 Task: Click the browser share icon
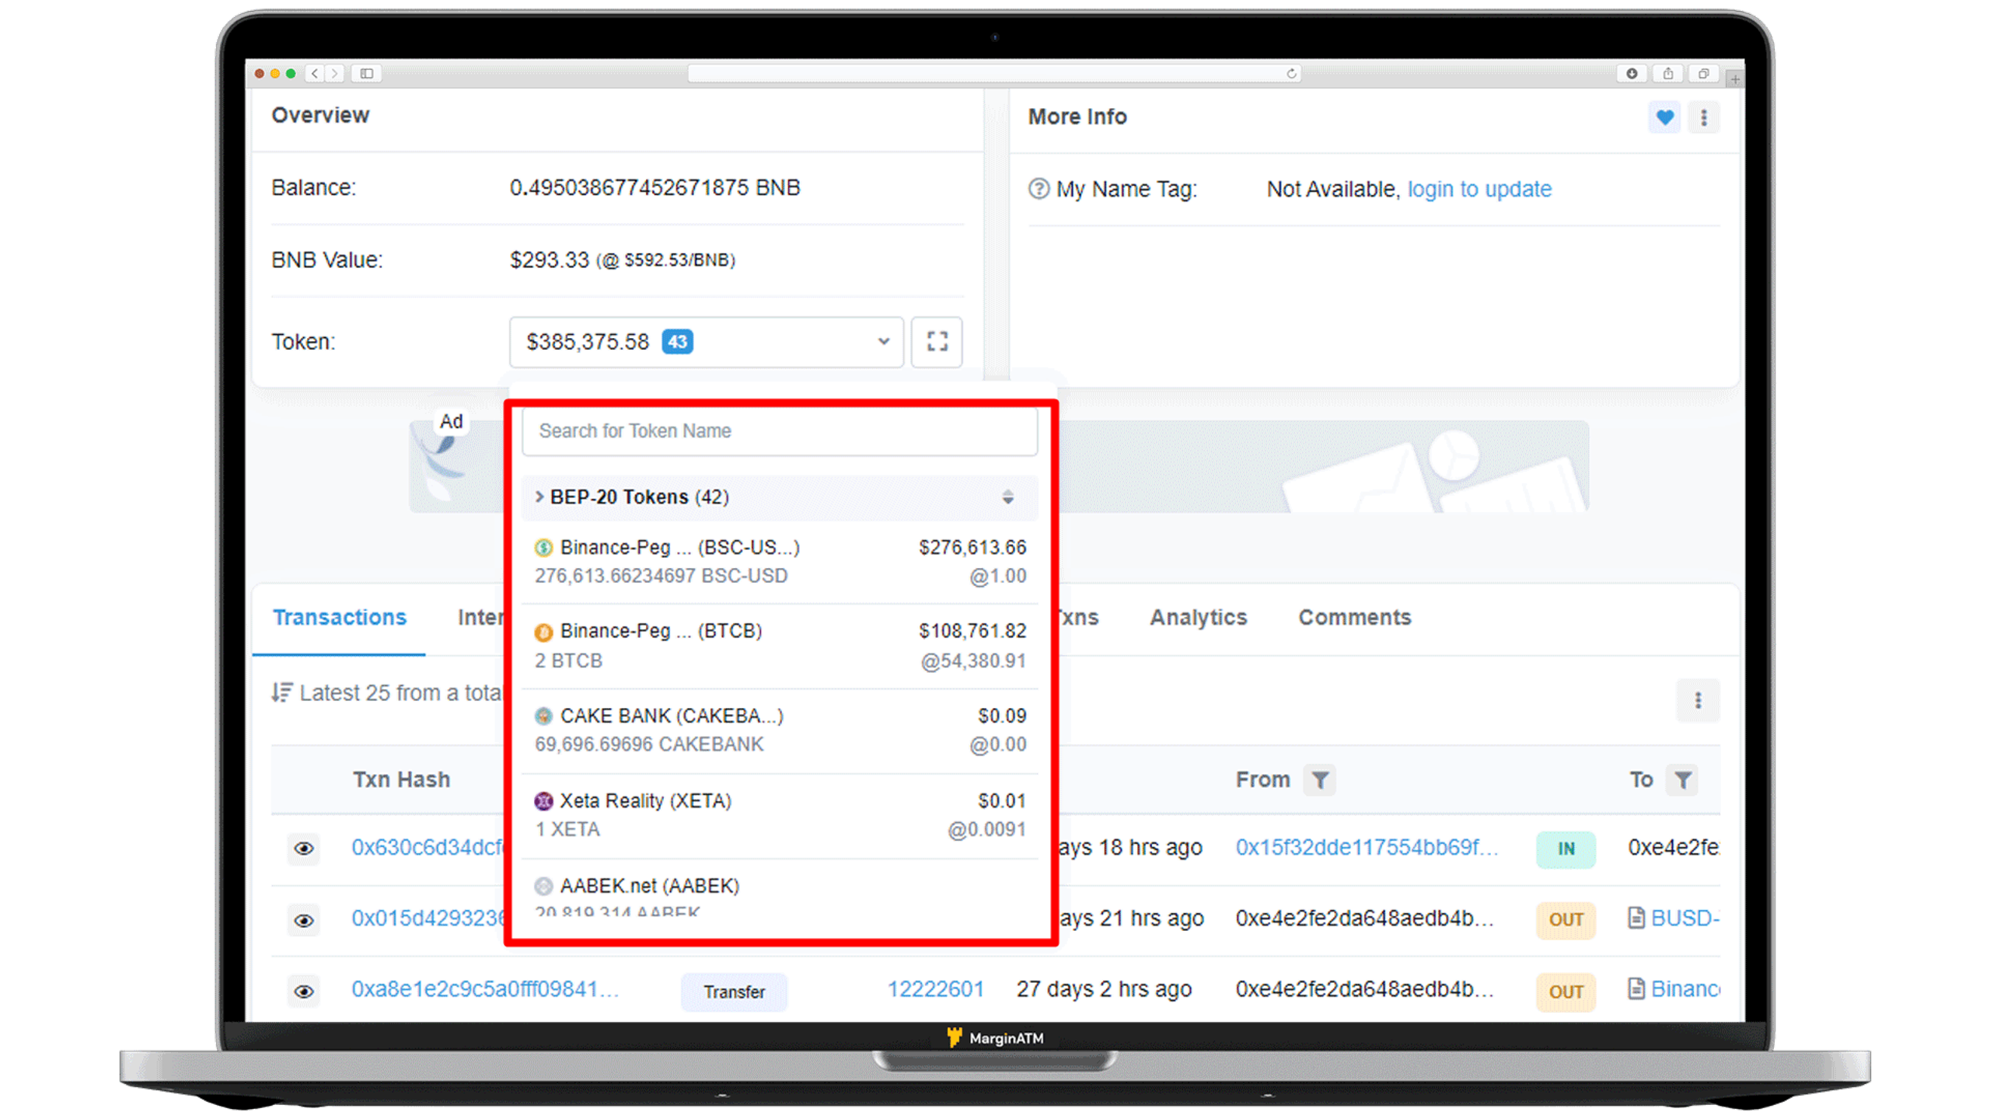coord(1667,73)
